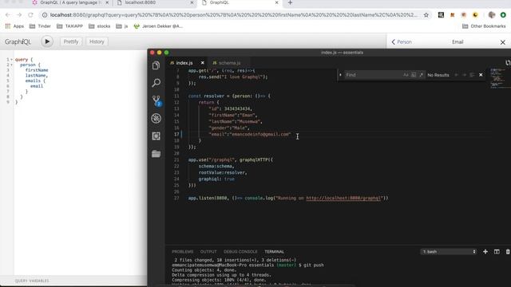Select the TERMINAL panel tab
Viewport: 511px width, 287px height.
(274, 252)
